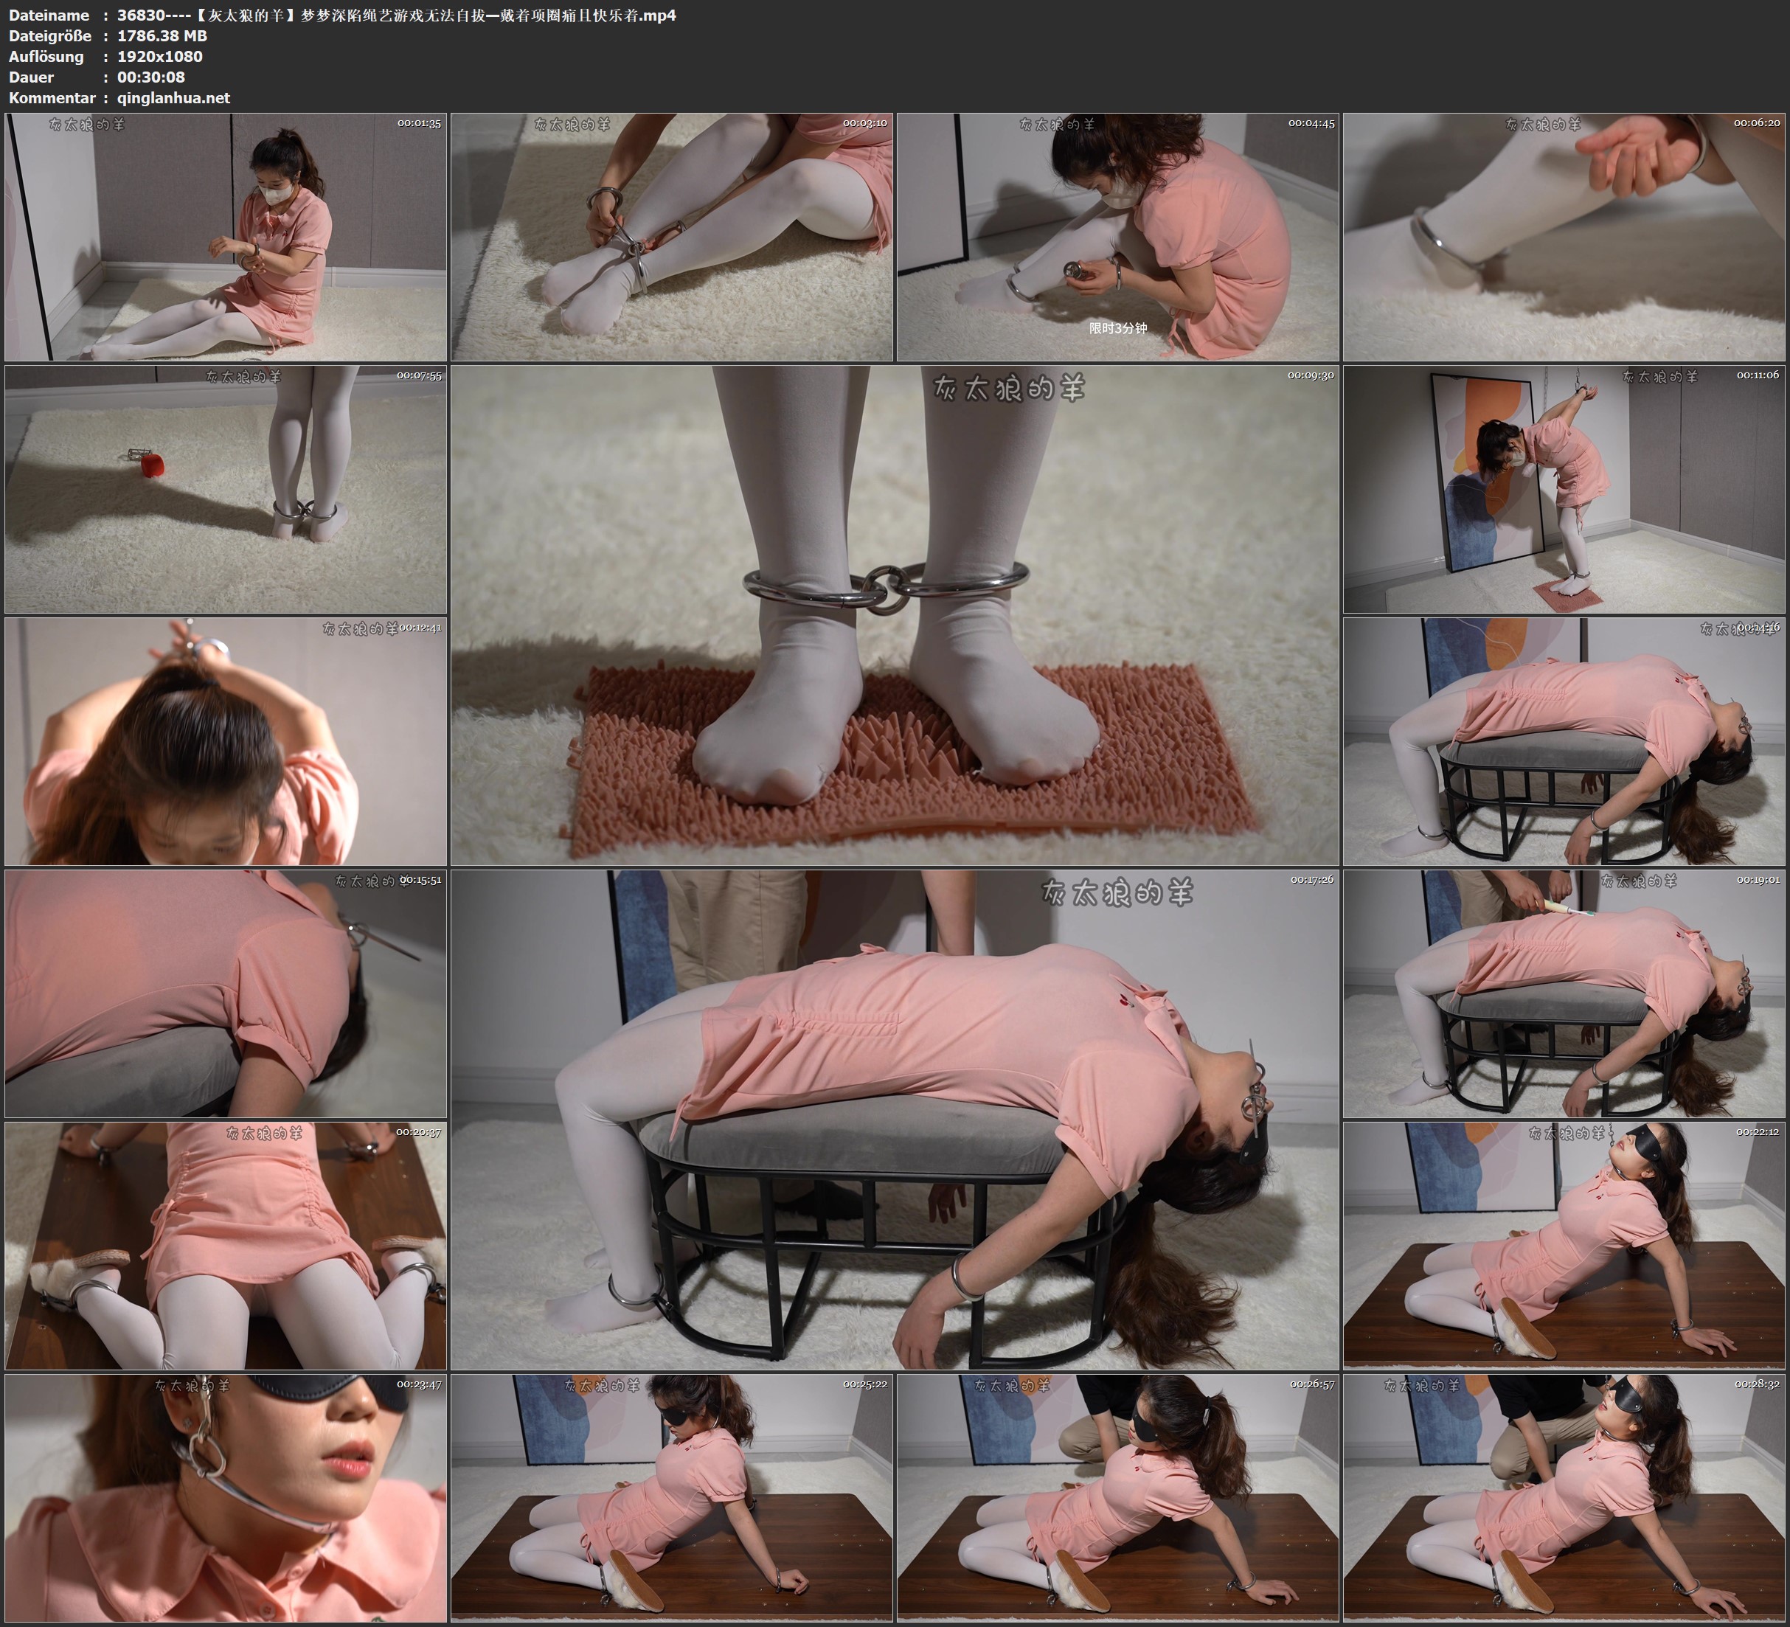Open the large frame at 00:09:30

pos(894,614)
